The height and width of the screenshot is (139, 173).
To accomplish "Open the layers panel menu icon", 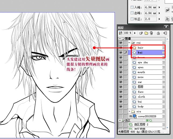I will tap(165, 33).
